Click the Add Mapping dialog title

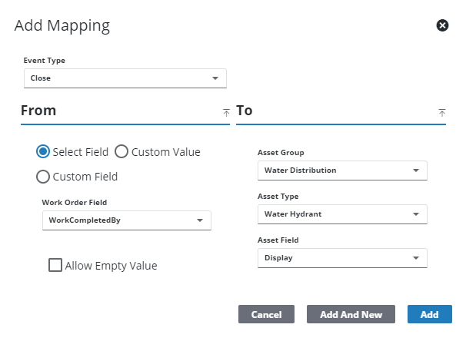coord(62,26)
